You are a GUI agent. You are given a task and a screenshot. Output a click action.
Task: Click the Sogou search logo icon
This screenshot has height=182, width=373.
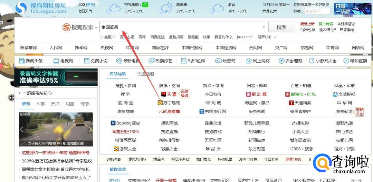66,27
